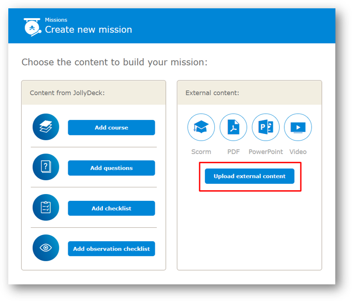Open the Missions breadcrumb link
Viewport: 352px width, 301px height.
[56, 20]
